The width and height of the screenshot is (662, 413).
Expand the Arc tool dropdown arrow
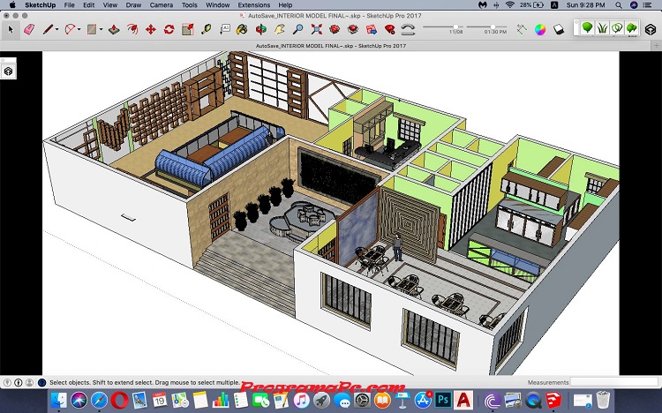coord(80,29)
